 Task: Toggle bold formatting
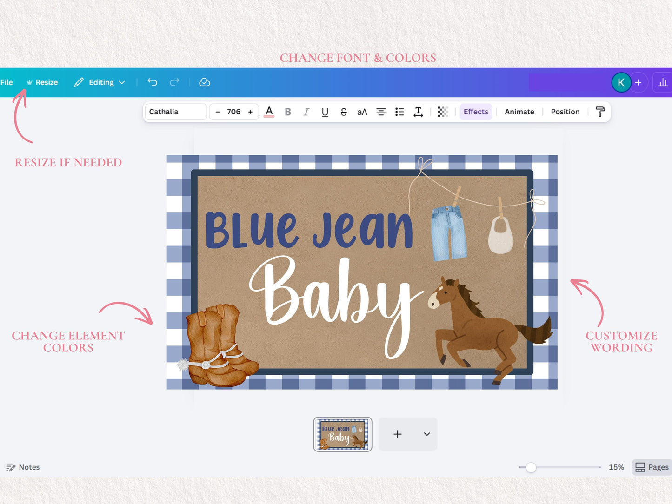(x=288, y=112)
